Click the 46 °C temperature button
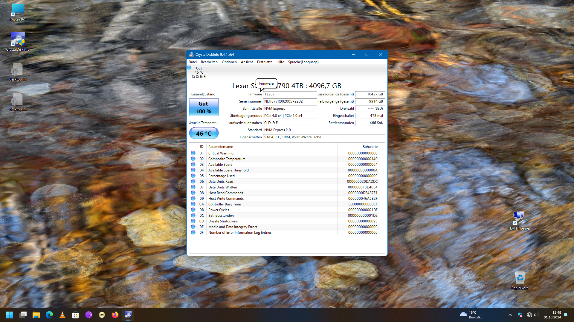Image resolution: width=574 pixels, height=322 pixels. point(204,133)
